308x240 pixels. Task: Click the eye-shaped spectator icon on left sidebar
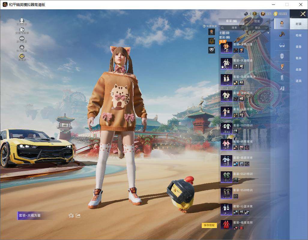click(22, 38)
